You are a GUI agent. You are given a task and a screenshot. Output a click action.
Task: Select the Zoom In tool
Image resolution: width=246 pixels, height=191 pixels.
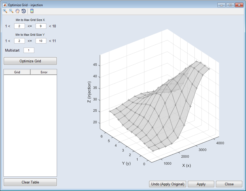pyautogui.click(x=5, y=11)
